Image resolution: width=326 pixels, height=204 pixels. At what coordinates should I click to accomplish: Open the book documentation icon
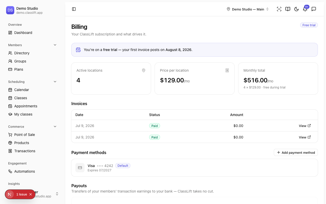click(x=288, y=9)
